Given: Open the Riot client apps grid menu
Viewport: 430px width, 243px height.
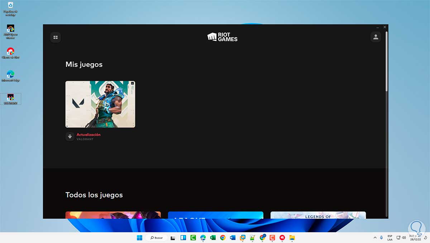Looking at the screenshot, I should [56, 37].
